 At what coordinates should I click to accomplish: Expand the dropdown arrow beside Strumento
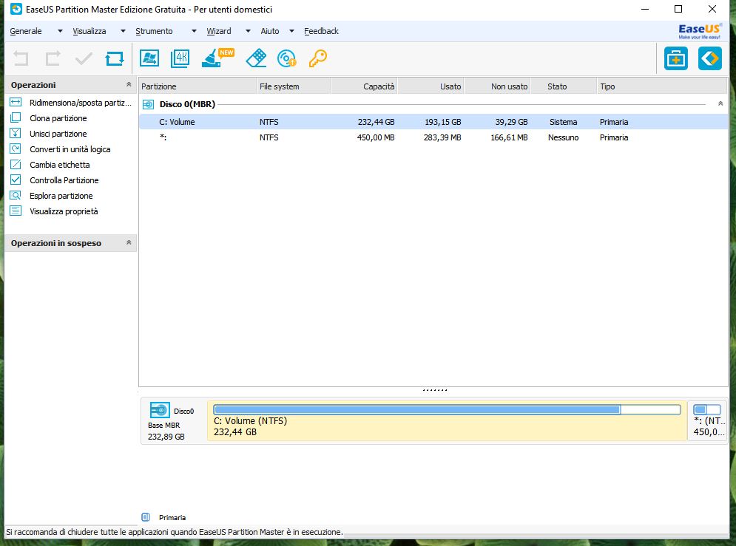pos(194,32)
